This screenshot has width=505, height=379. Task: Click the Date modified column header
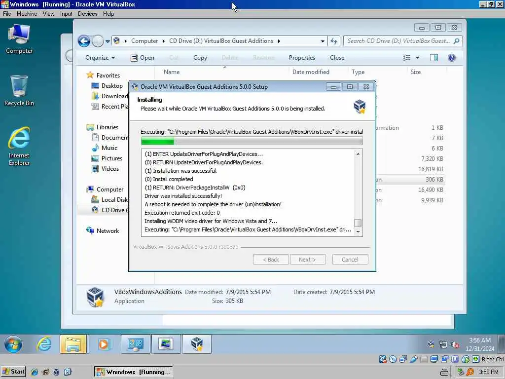coord(311,72)
